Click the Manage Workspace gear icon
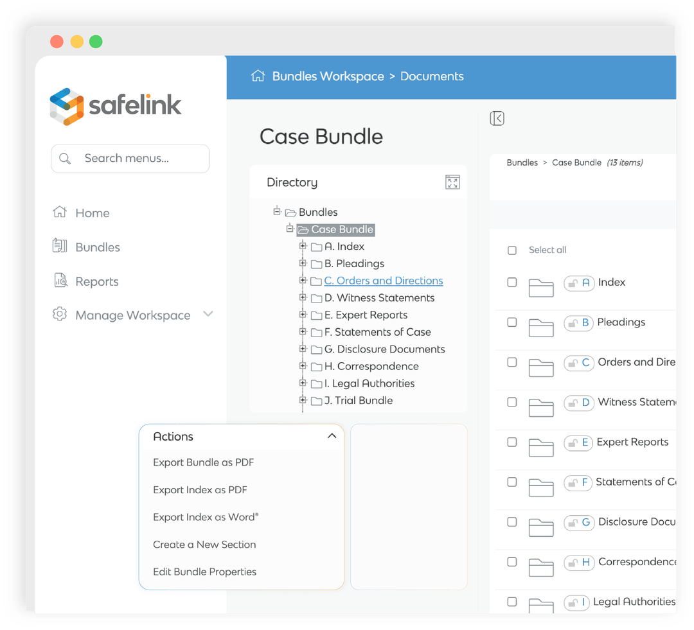694x630 pixels. [x=60, y=314]
